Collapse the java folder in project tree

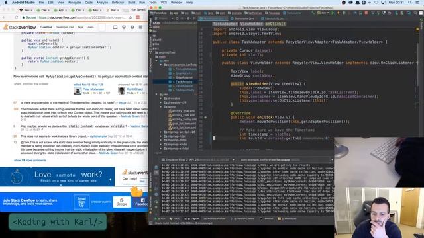pos(156,61)
